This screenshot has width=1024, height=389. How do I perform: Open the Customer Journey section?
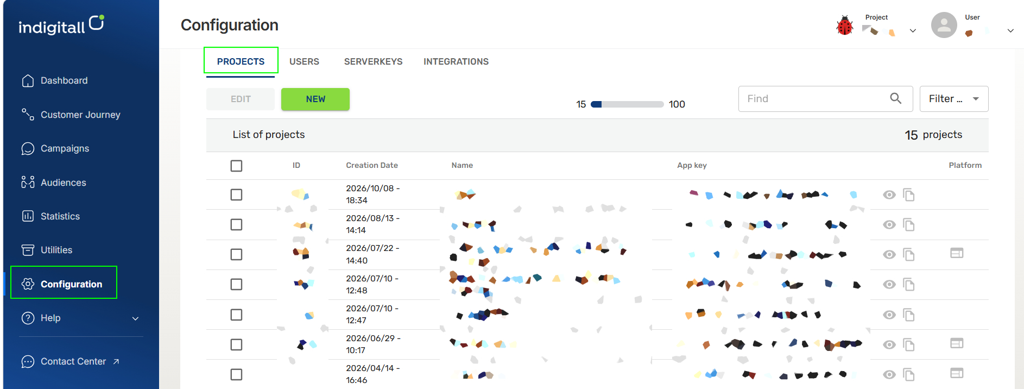coord(71,115)
